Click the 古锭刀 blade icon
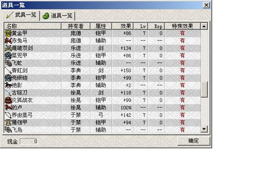The width and height of the screenshot is (253, 189). pos(8,93)
